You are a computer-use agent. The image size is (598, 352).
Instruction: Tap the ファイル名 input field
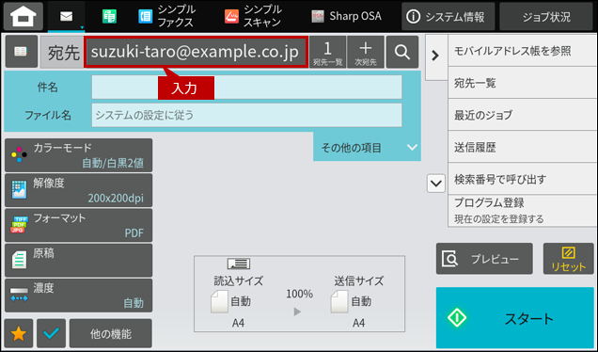click(x=246, y=115)
